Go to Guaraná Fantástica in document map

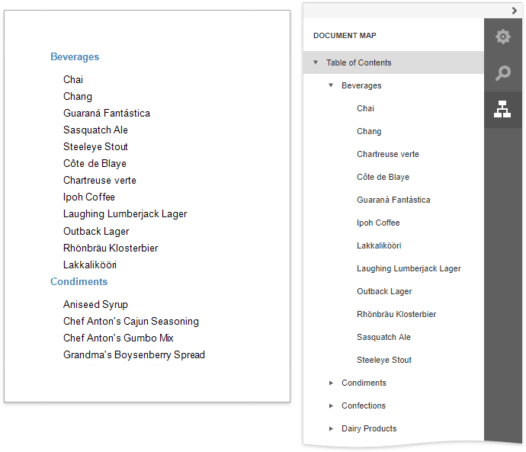pos(393,200)
